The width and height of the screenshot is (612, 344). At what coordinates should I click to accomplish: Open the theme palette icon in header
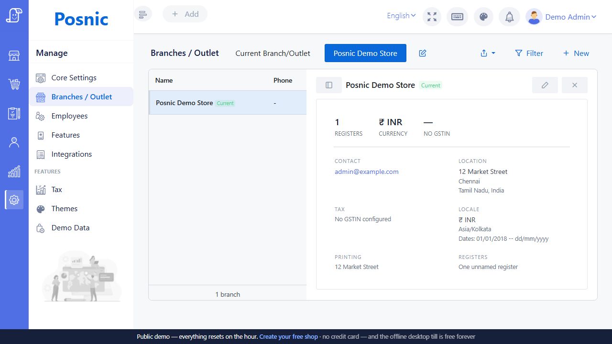click(x=483, y=17)
